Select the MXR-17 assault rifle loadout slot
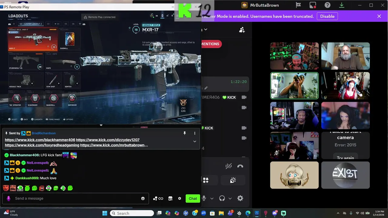Image resolution: width=388 pixels, height=218 pixels. pyautogui.click(x=33, y=39)
